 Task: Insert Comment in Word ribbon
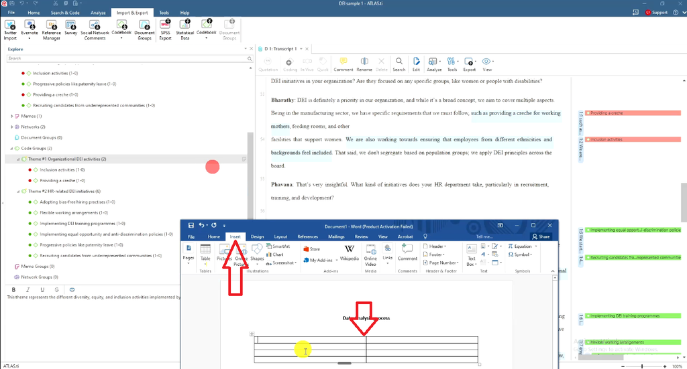(407, 252)
